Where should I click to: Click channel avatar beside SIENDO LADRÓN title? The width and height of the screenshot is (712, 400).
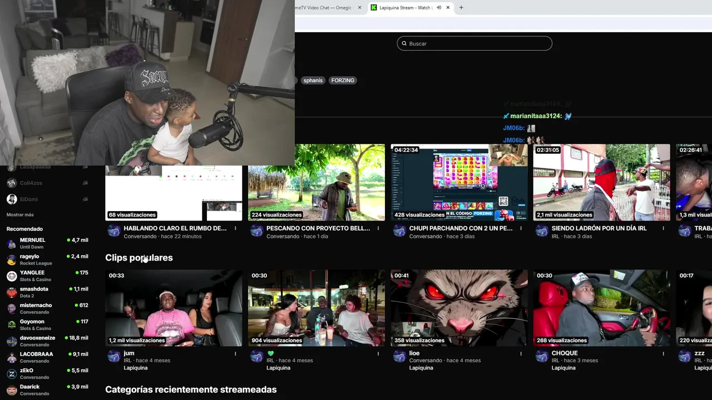pyautogui.click(x=542, y=231)
